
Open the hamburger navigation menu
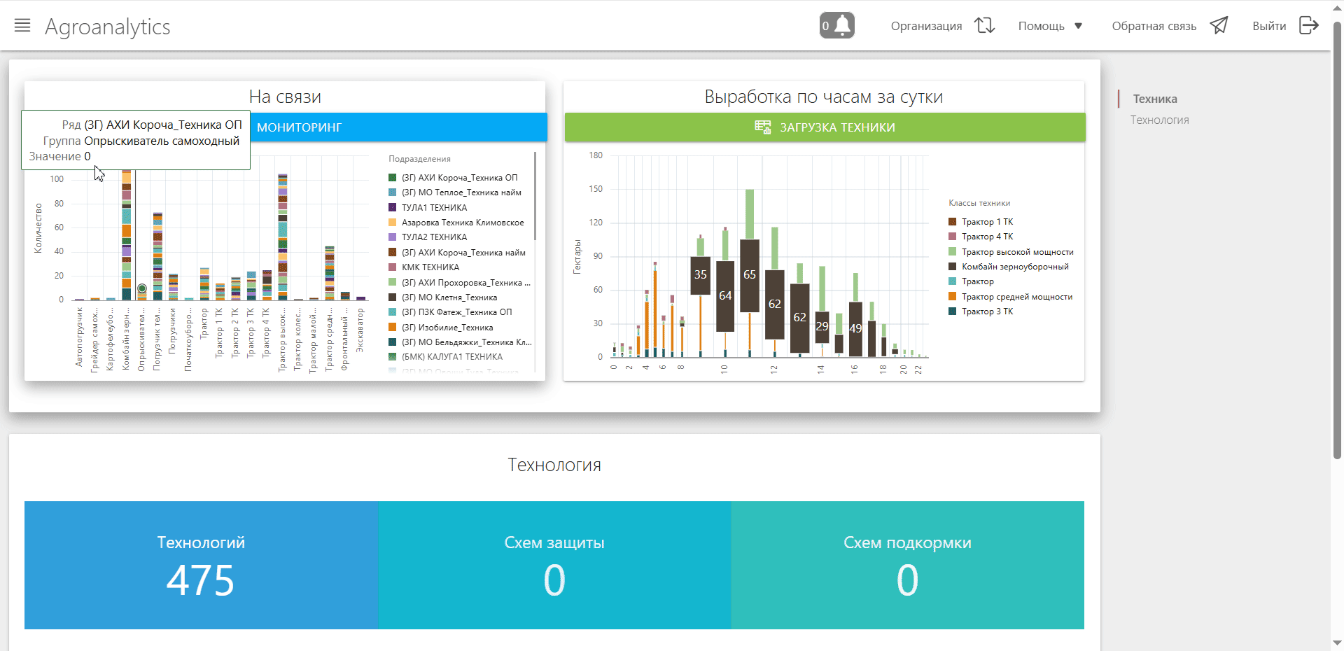[x=22, y=26]
